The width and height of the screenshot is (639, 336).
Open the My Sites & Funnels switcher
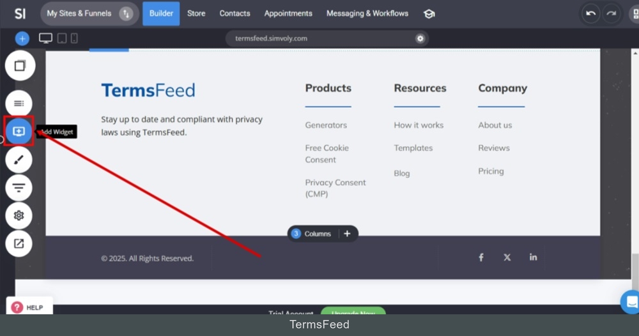point(89,13)
